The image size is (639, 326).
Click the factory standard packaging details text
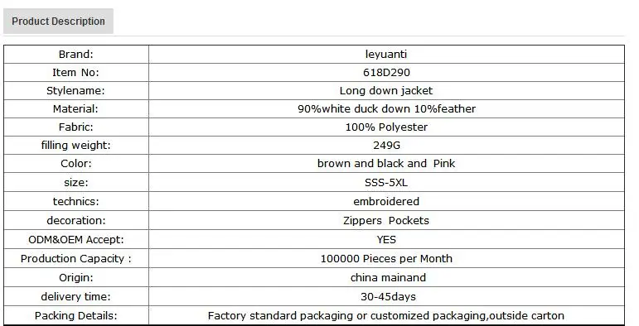click(x=386, y=316)
